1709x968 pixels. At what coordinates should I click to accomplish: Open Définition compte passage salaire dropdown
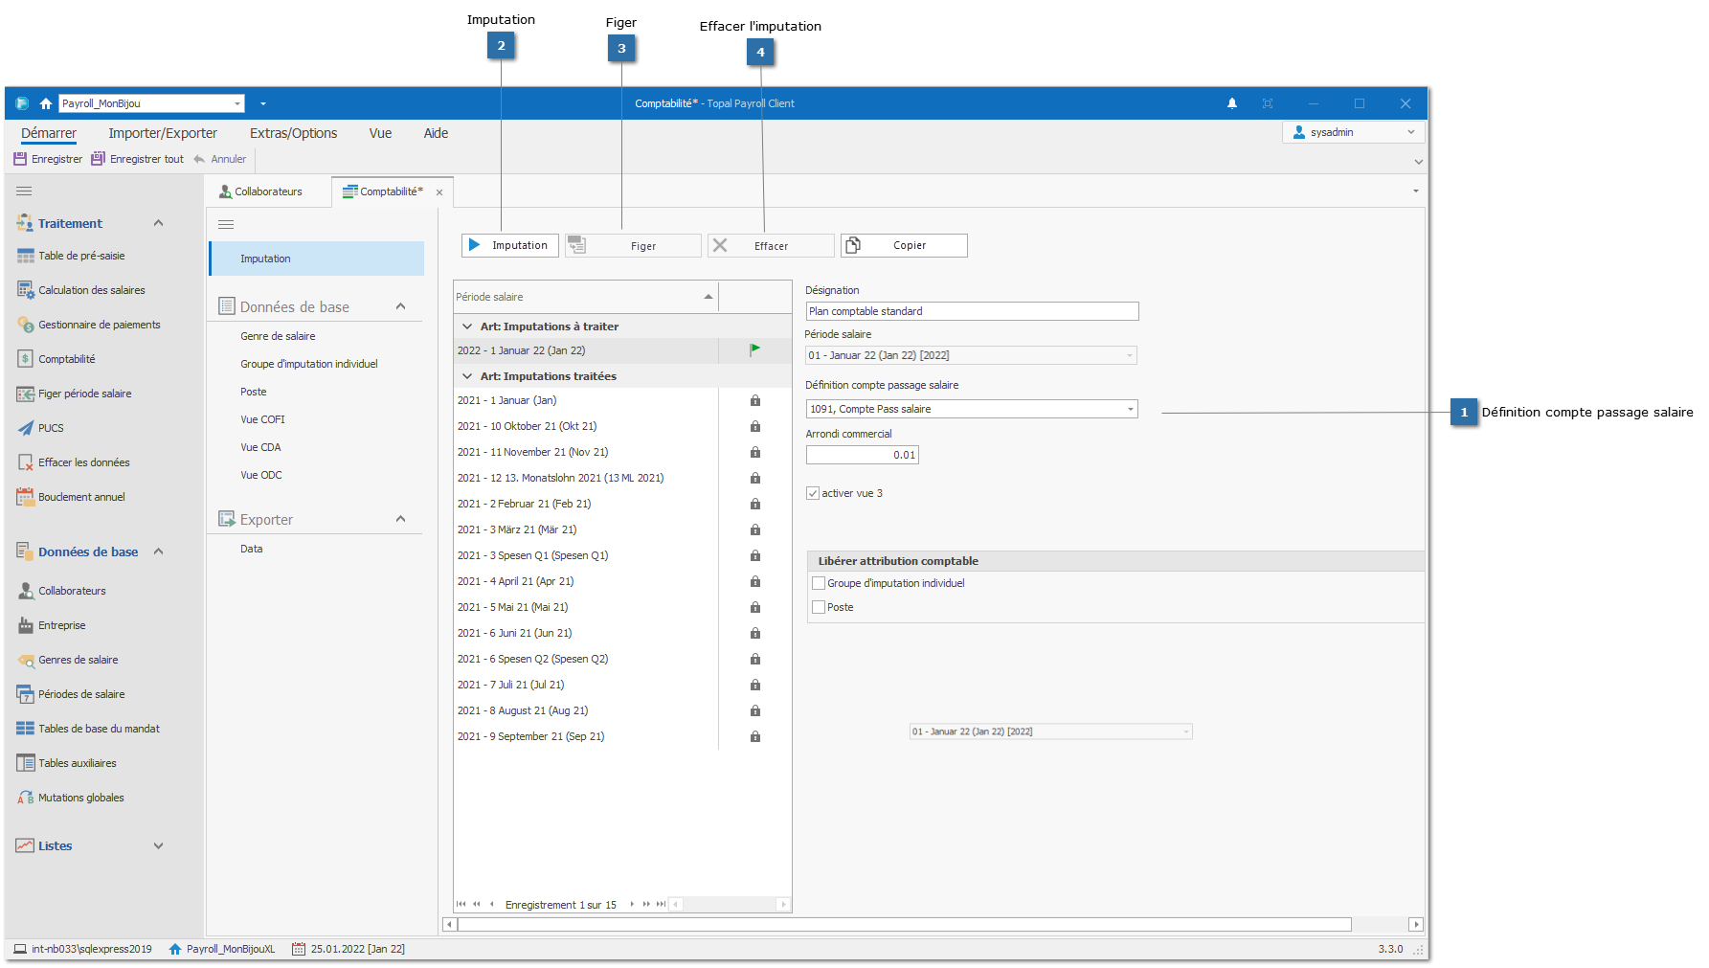1130,409
